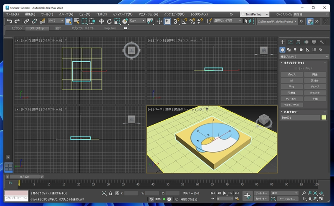
Task: Switch to the Populate ribbon tab
Action: click(x=110, y=28)
